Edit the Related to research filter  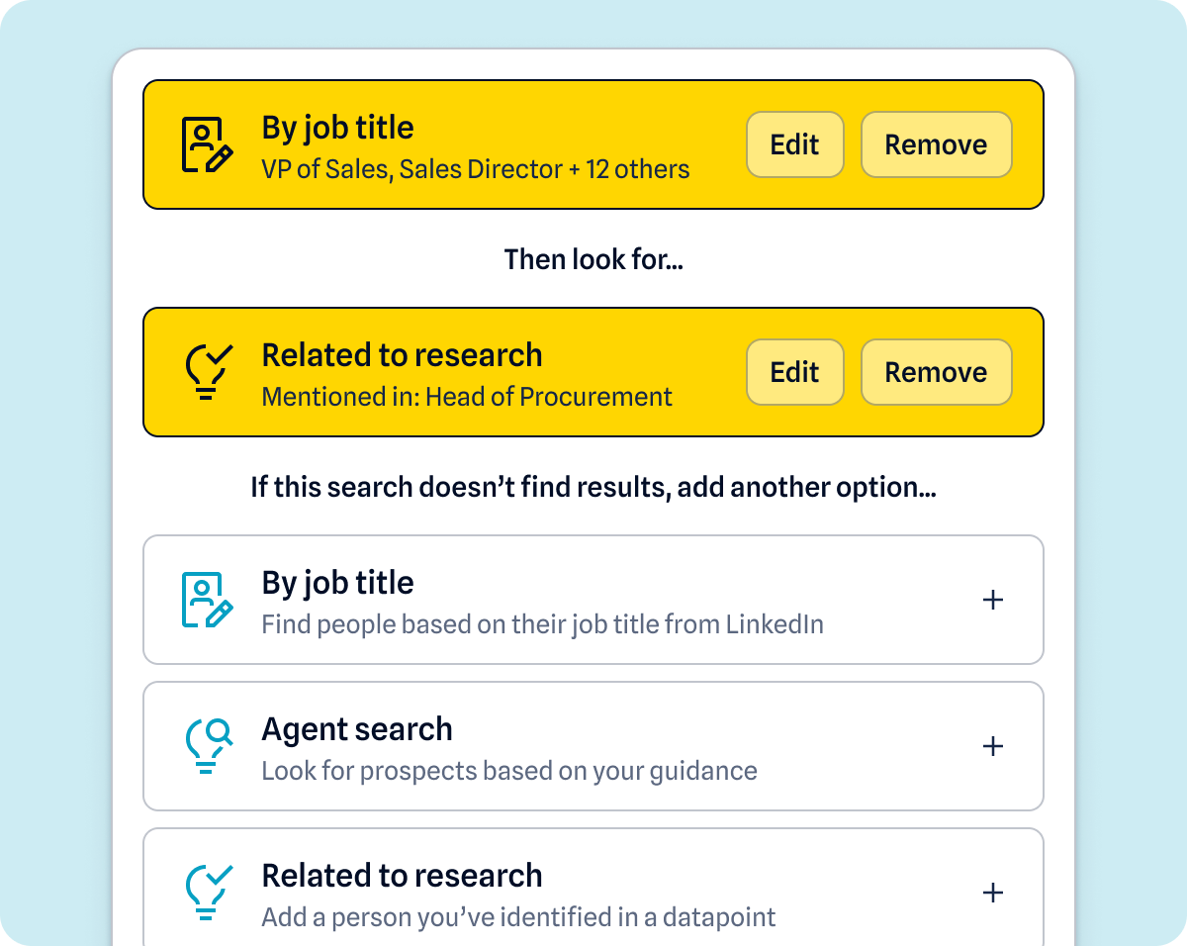click(x=795, y=372)
